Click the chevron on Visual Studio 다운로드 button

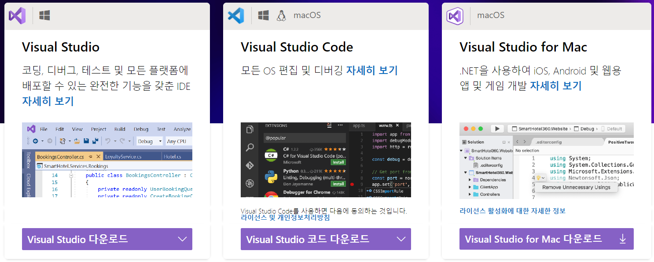(183, 239)
